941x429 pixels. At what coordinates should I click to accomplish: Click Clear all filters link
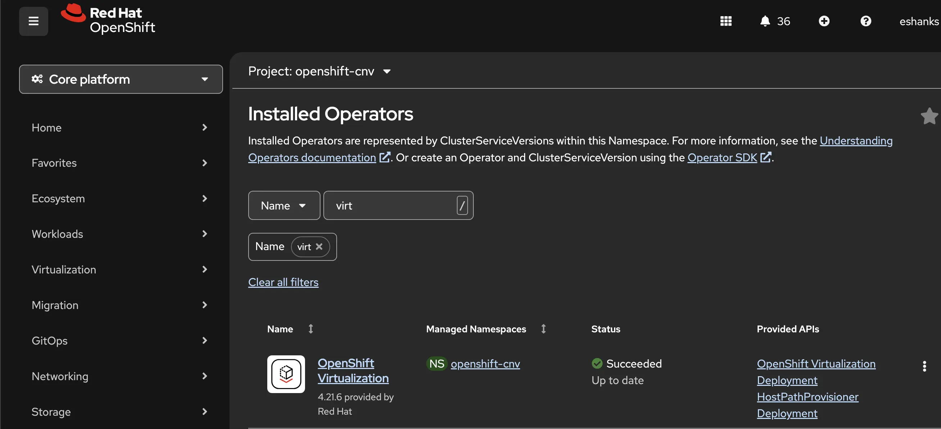[283, 282]
